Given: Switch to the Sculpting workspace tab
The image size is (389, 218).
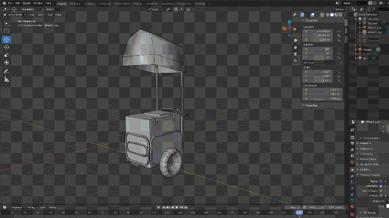Looking at the screenshot, I should coord(90,3).
